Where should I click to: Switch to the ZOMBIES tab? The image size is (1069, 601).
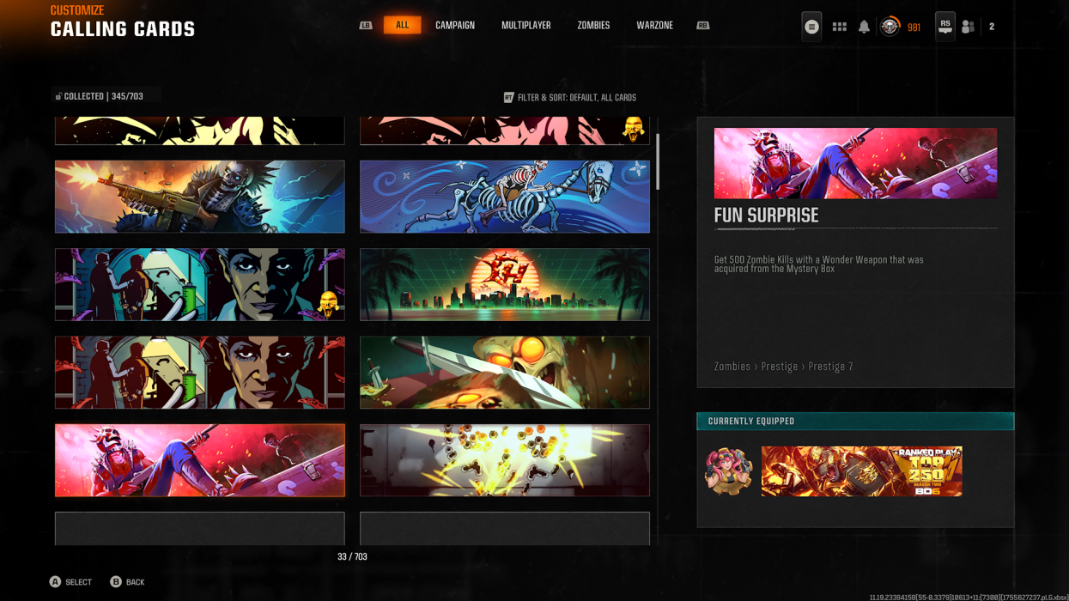coord(593,26)
